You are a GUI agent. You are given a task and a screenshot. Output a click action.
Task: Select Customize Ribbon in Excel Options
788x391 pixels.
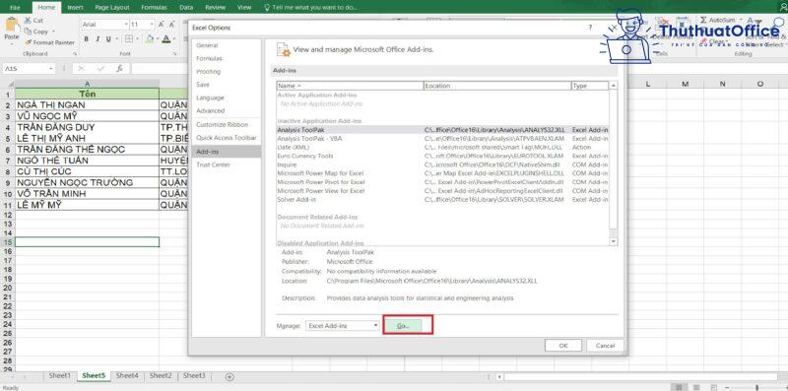[x=227, y=124]
